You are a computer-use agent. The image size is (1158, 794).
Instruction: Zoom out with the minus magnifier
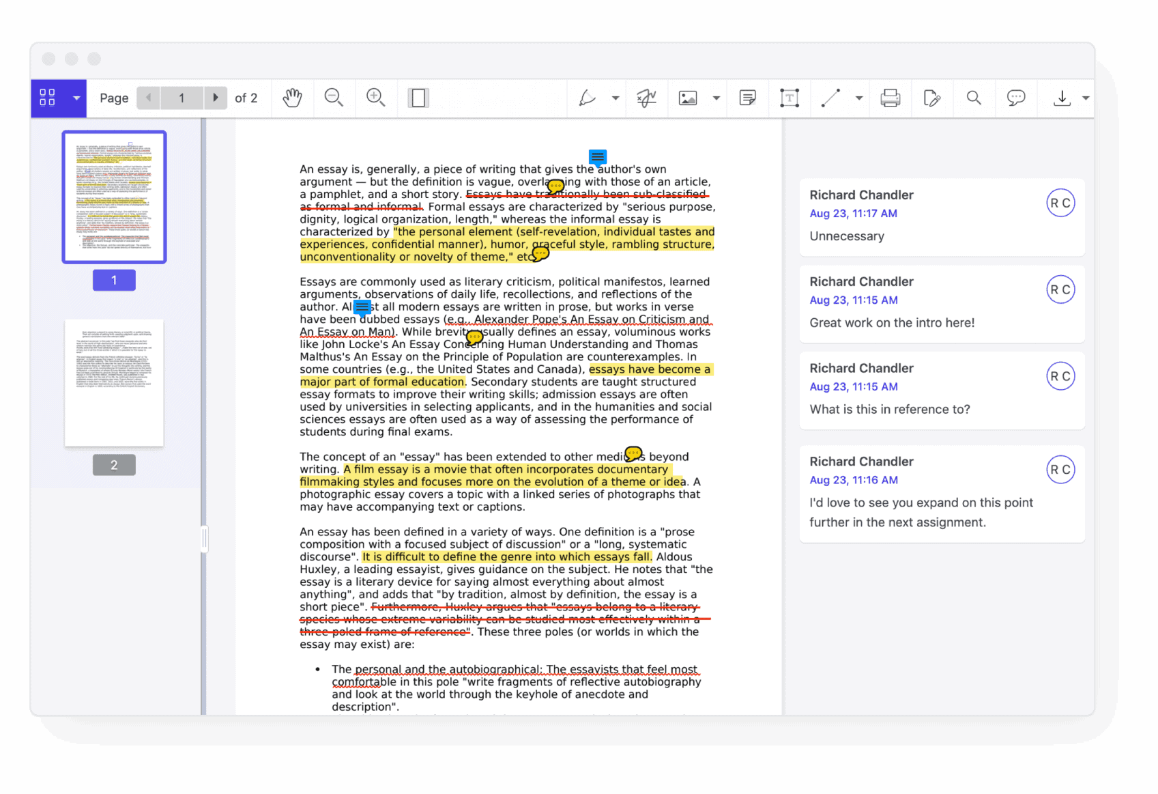point(334,98)
